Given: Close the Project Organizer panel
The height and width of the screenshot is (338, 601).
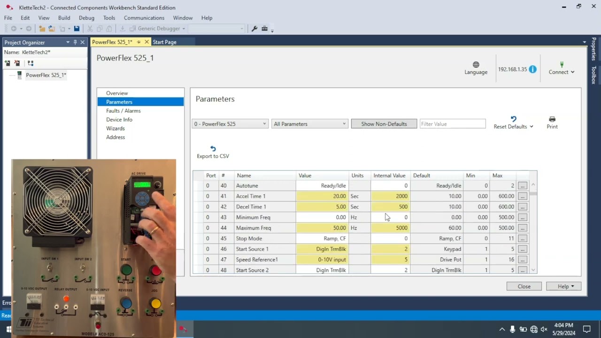Looking at the screenshot, I should point(82,42).
